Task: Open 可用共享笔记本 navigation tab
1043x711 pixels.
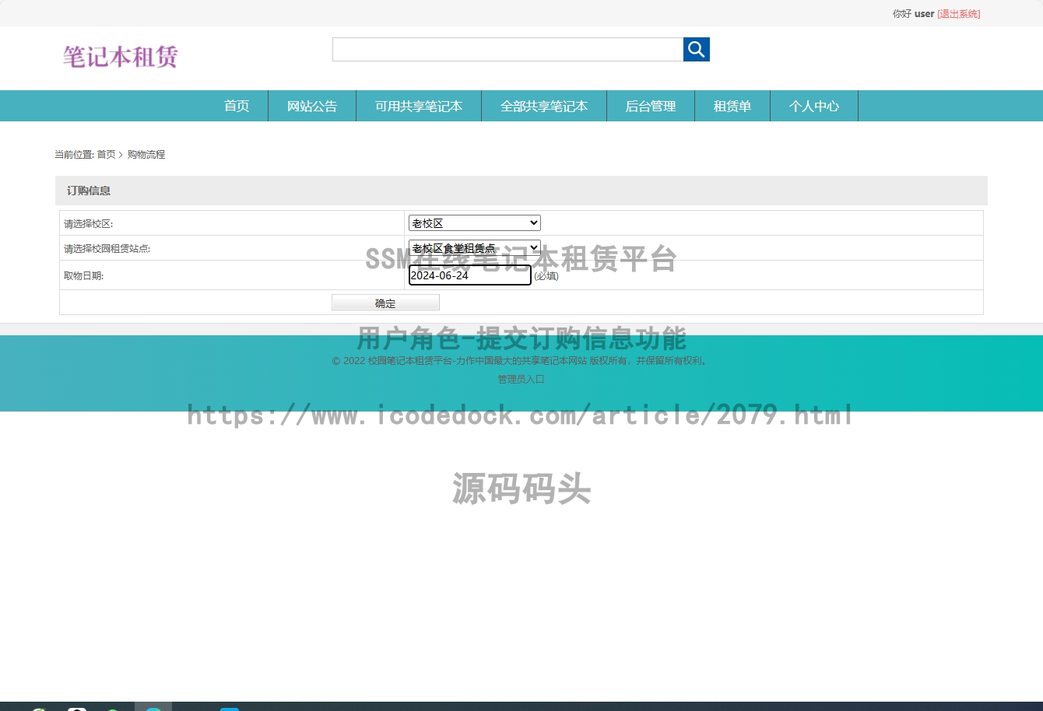Action: tap(419, 106)
